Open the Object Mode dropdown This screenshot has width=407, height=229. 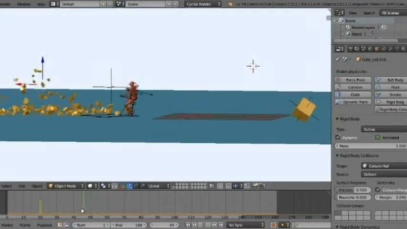[66, 186]
